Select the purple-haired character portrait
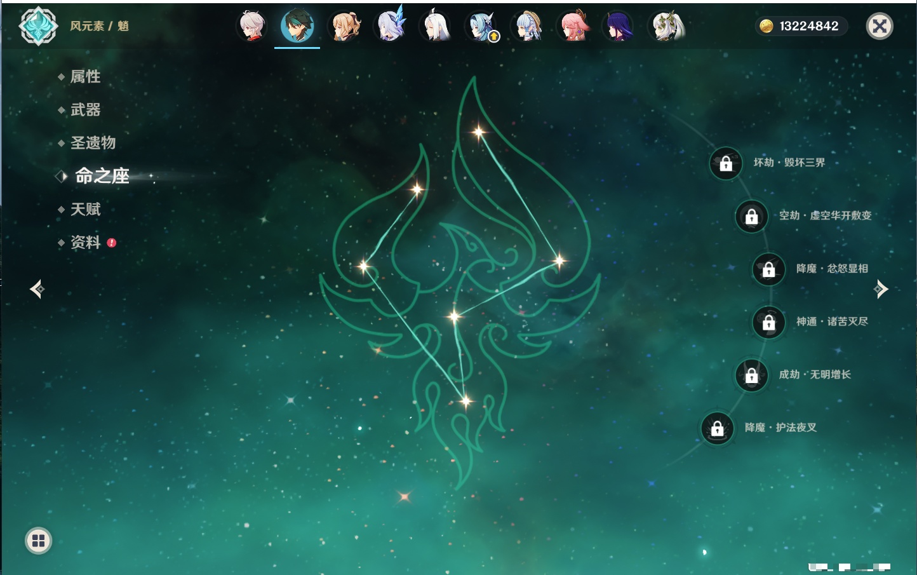 619,27
